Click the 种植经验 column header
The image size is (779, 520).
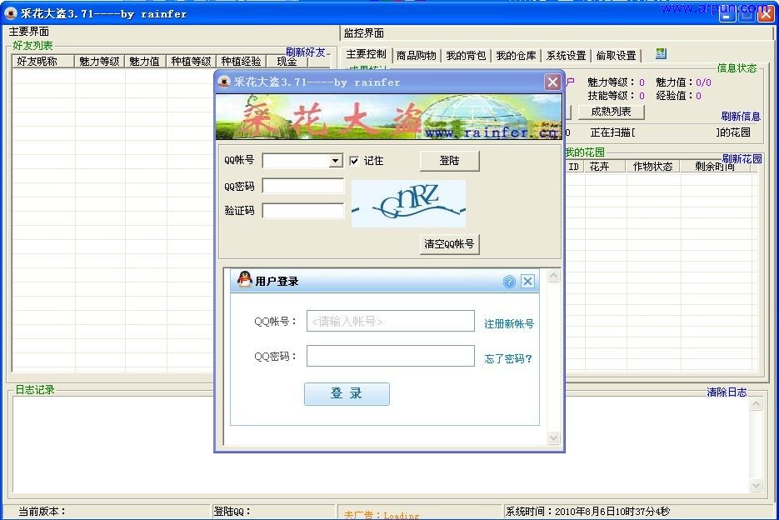242,61
